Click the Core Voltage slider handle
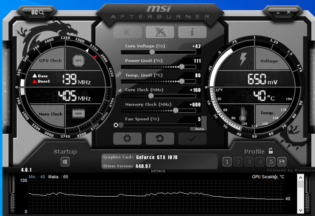The image size is (315, 216). 152,52
